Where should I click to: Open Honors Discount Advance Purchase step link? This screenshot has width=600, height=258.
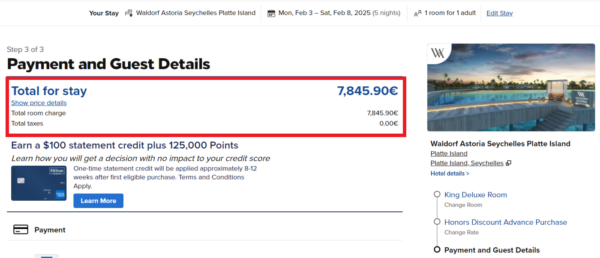click(505, 222)
